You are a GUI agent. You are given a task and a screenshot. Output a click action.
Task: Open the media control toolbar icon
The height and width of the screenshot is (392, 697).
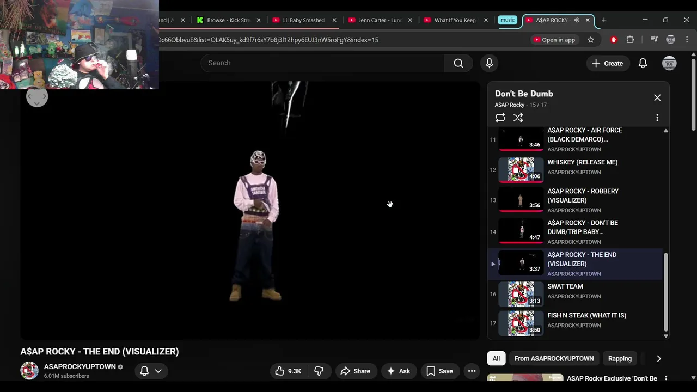pos(655,40)
